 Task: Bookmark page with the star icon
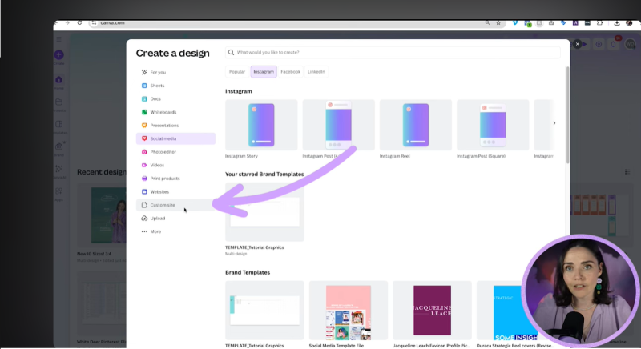(498, 23)
